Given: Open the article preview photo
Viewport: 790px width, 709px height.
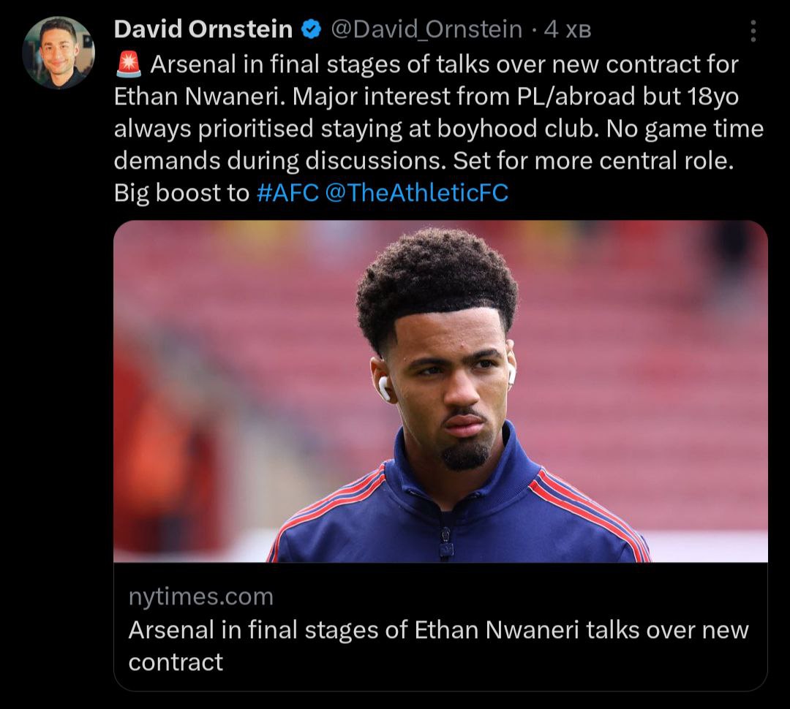Looking at the screenshot, I should click(x=440, y=391).
